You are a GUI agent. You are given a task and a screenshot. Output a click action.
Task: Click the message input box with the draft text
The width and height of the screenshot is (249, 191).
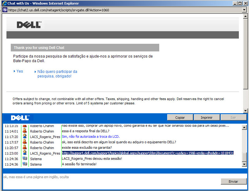coord(112,182)
